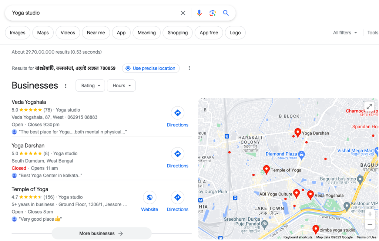Open Google Lens image search
The height and width of the screenshot is (241, 379).
(212, 13)
